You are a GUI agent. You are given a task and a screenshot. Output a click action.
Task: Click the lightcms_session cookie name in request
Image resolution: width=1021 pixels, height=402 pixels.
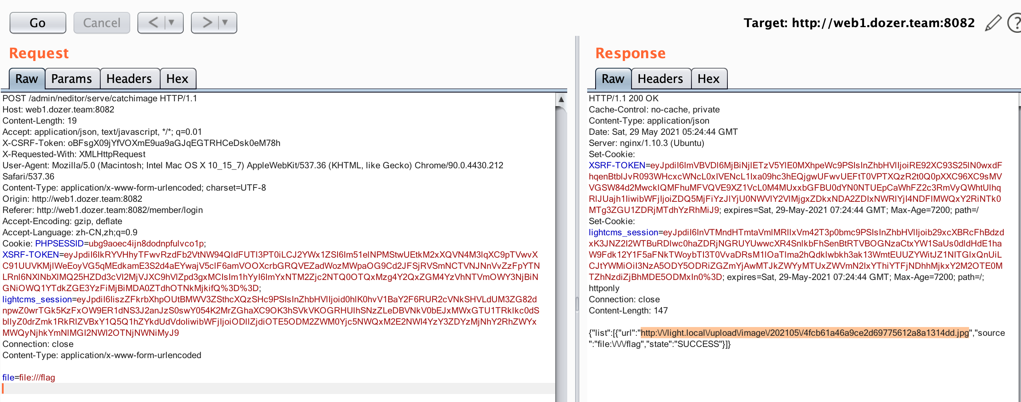[x=37, y=300]
